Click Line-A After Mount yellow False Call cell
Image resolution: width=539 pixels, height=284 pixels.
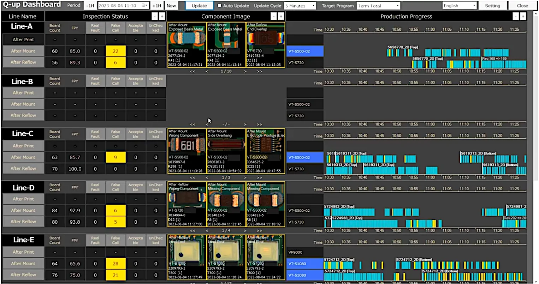click(115, 51)
